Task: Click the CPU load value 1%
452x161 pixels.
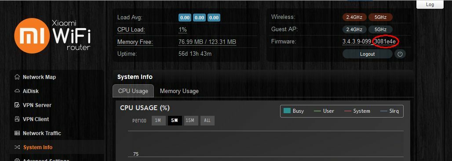Action: [183, 30]
